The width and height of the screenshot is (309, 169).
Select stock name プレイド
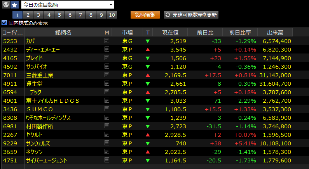pyautogui.click(x=34, y=58)
